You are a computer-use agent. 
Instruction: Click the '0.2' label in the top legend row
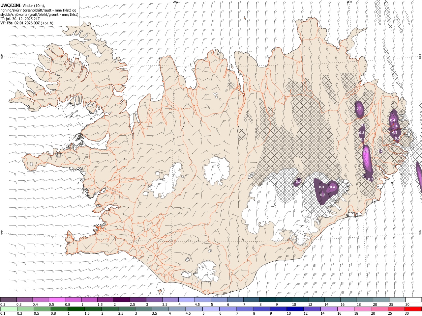(3, 304)
